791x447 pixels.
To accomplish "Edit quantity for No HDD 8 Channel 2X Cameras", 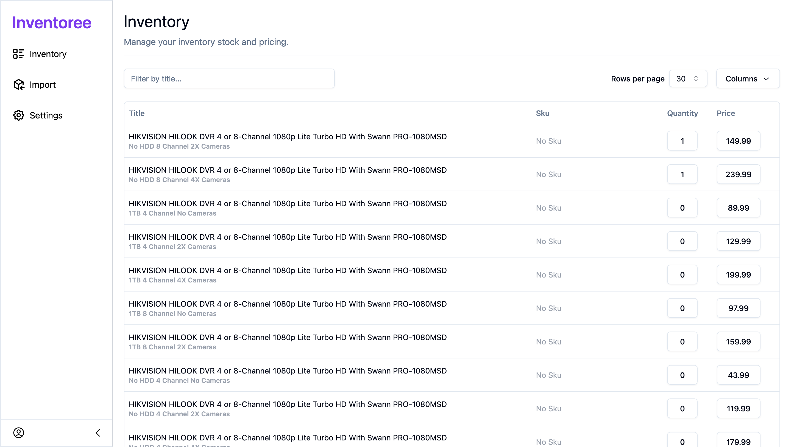I will tap(682, 141).
